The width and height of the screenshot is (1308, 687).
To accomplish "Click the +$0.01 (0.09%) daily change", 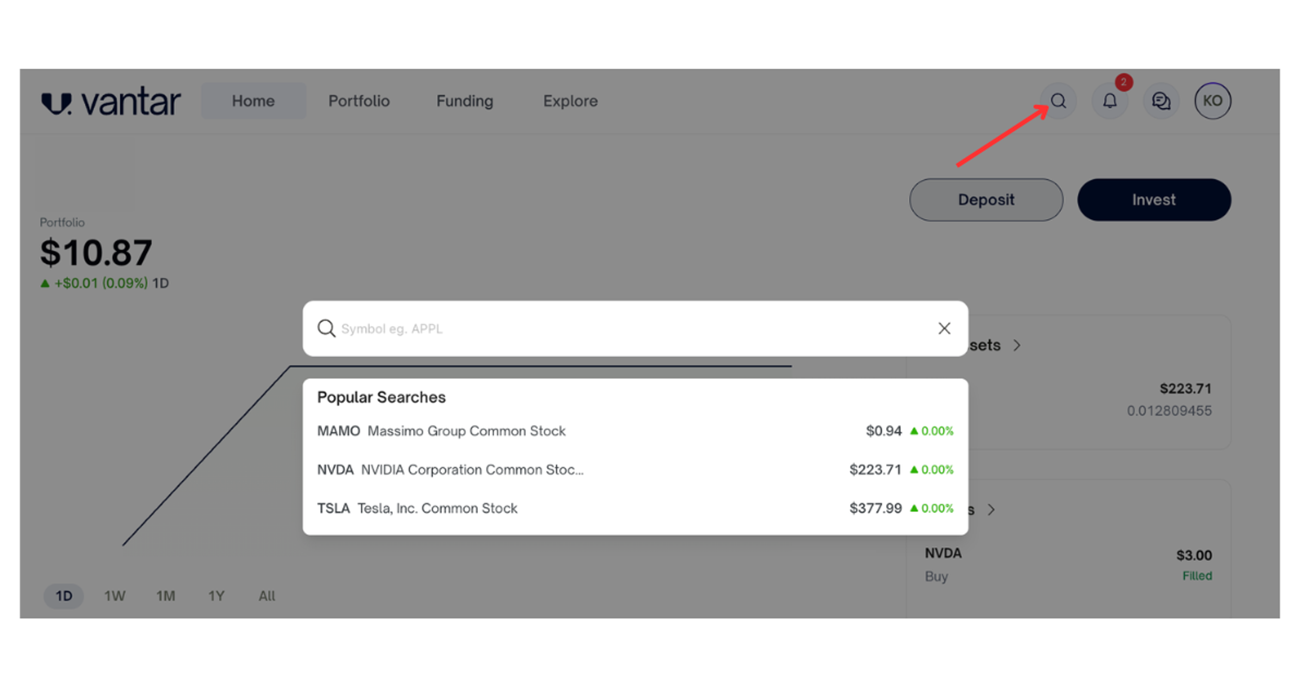I will (x=101, y=283).
